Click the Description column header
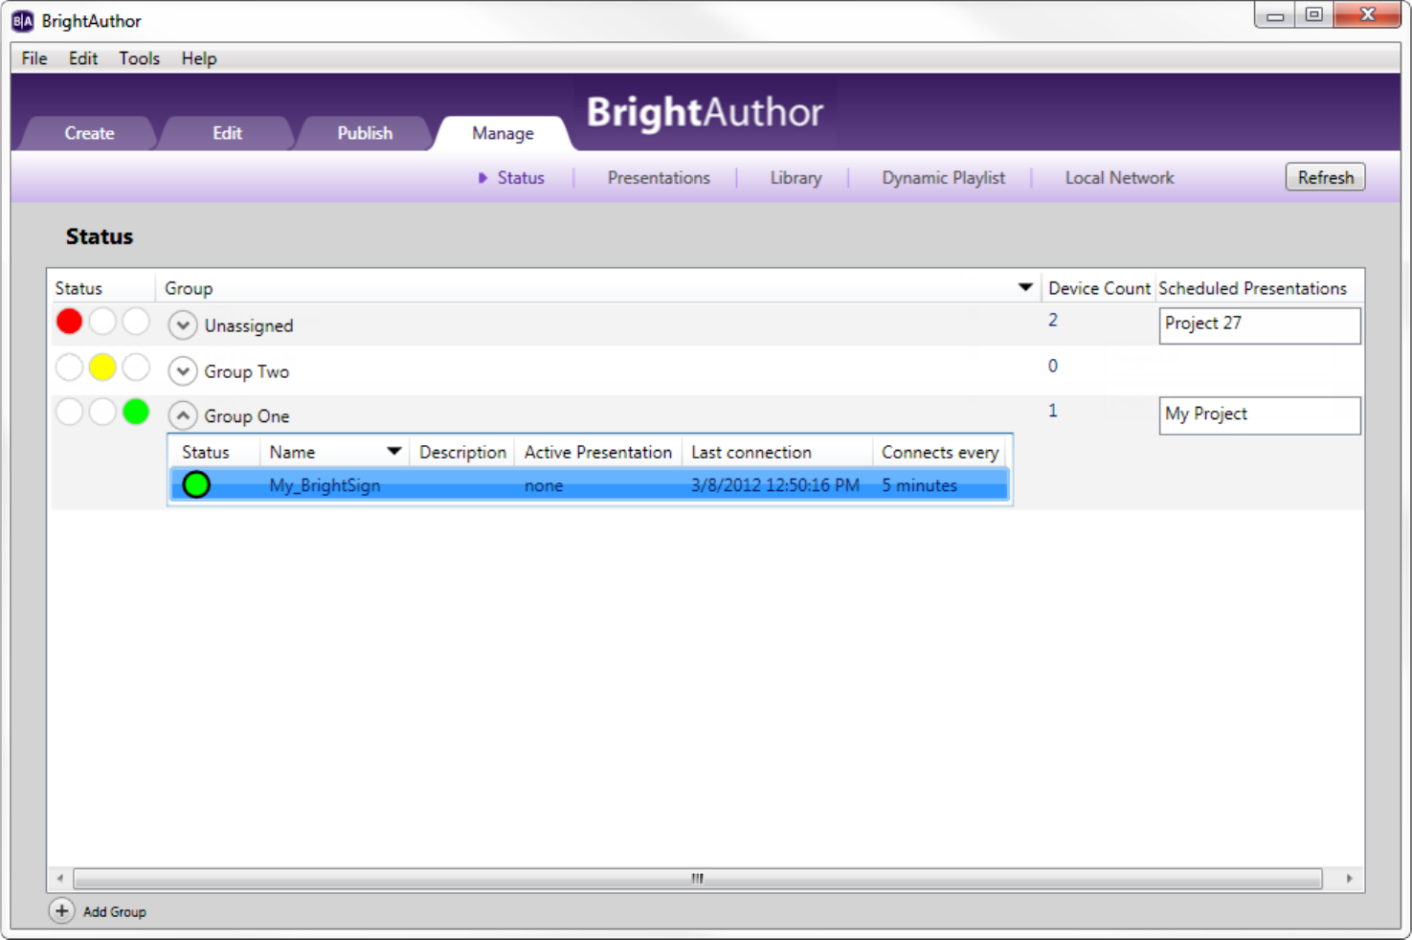 tap(462, 452)
